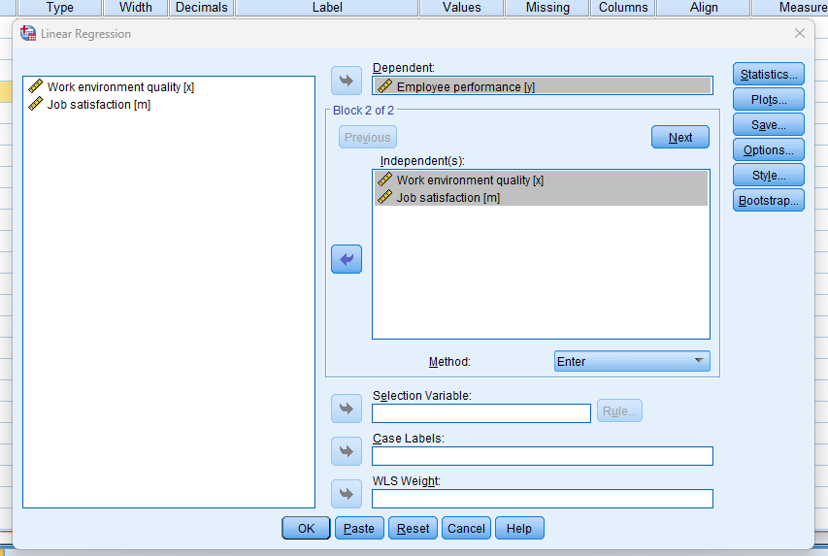
Task: Click the Dependent variable move arrow button
Action: tap(347, 81)
